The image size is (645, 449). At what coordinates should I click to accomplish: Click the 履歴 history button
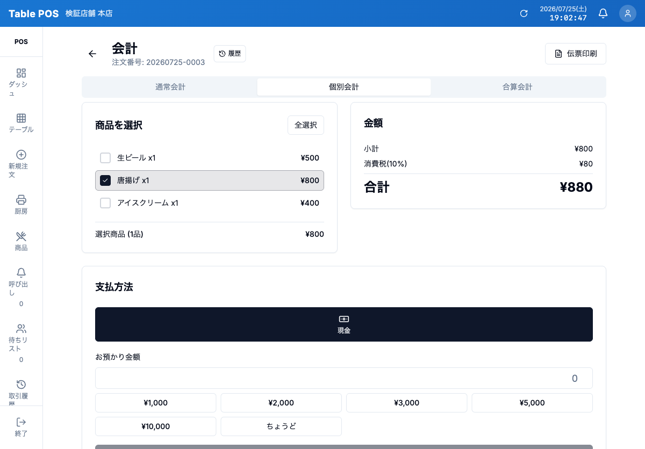230,54
